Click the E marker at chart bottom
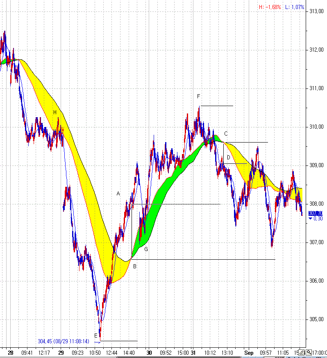The image size is (327, 358). [96, 335]
